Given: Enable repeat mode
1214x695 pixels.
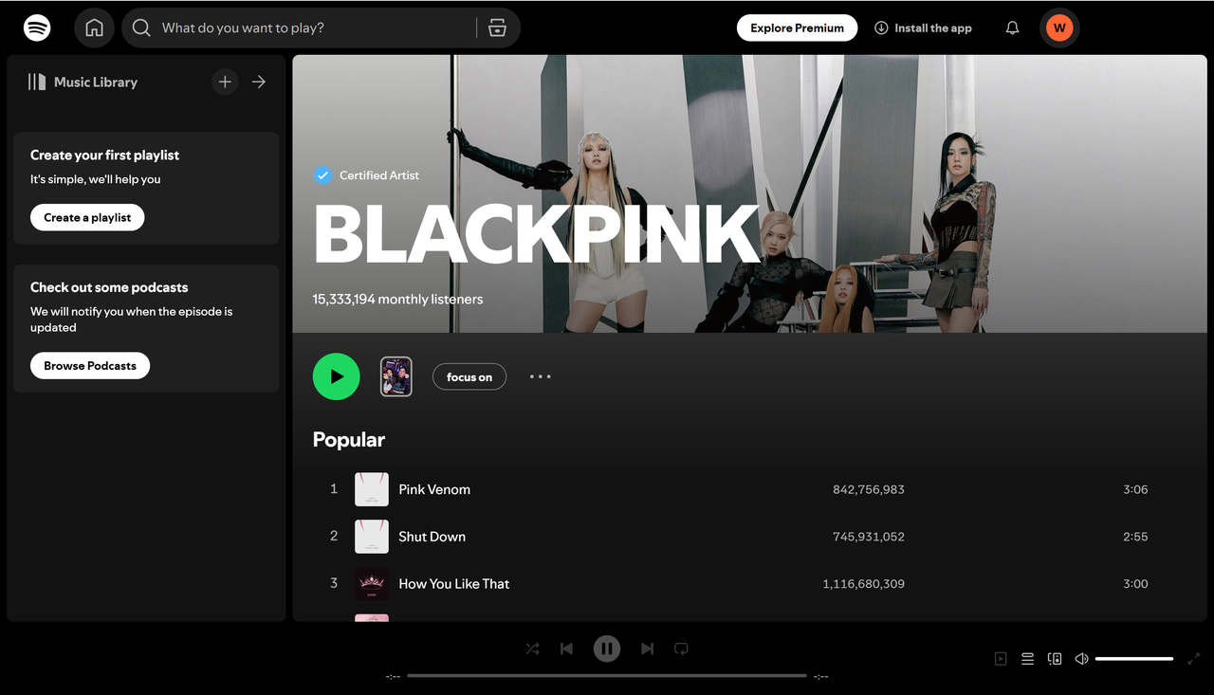Looking at the screenshot, I should coord(681,649).
